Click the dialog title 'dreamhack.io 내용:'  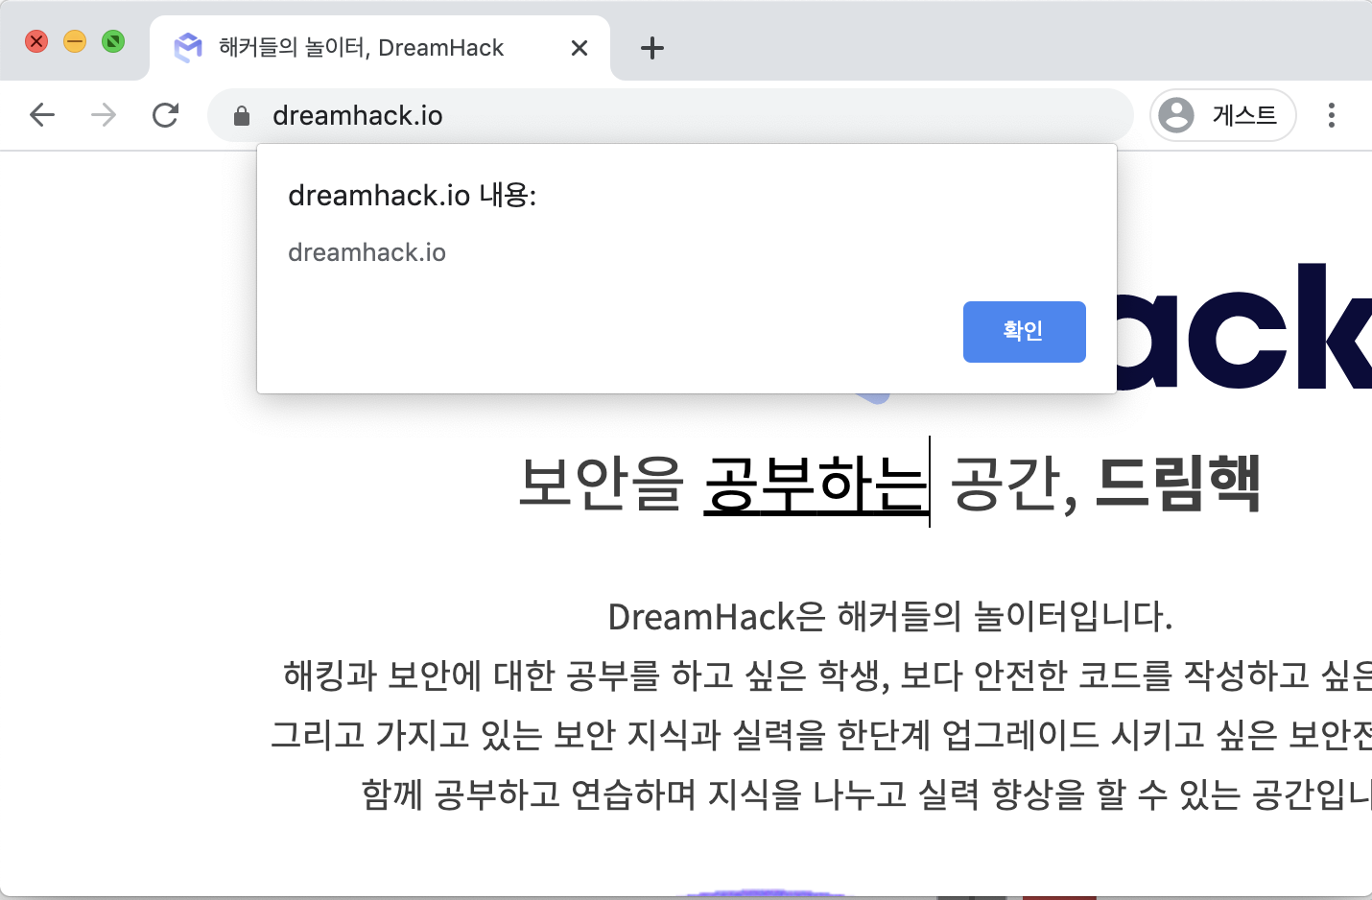click(413, 196)
